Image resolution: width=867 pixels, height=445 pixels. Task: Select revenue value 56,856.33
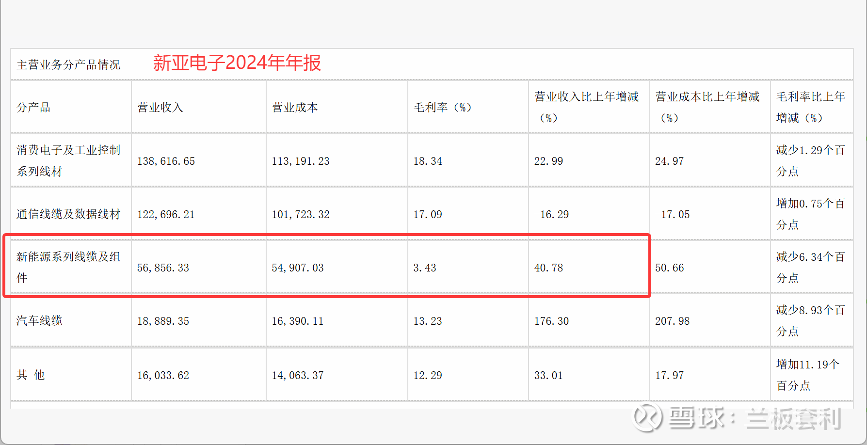[163, 268]
